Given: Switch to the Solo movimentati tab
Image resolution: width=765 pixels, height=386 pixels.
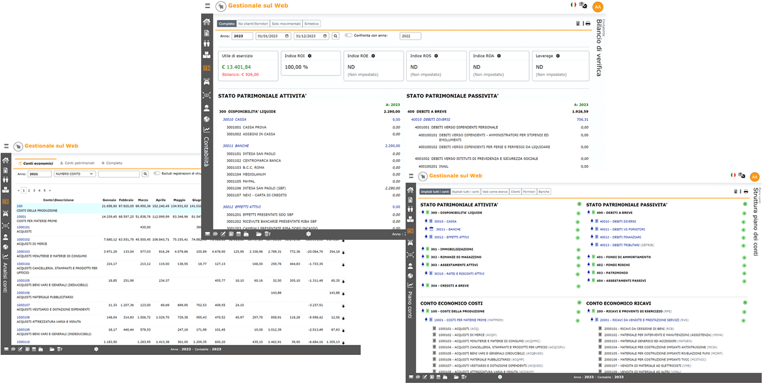Looking at the screenshot, I should [x=286, y=23].
